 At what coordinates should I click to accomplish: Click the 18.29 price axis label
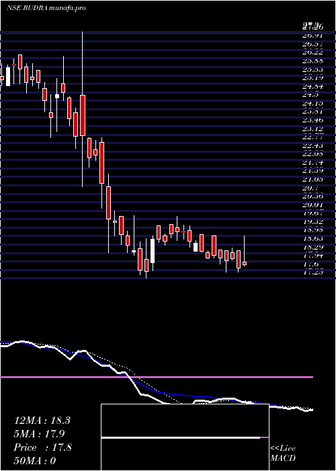(x=312, y=248)
